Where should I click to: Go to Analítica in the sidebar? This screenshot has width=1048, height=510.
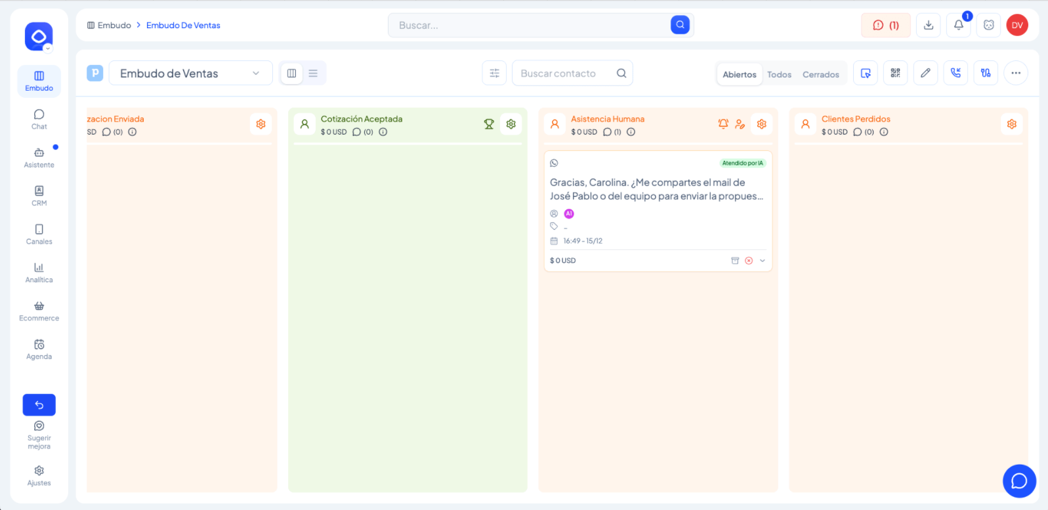tap(39, 272)
